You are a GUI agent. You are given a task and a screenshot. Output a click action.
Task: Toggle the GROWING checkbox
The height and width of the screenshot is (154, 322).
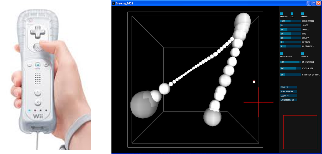[x=282, y=14]
